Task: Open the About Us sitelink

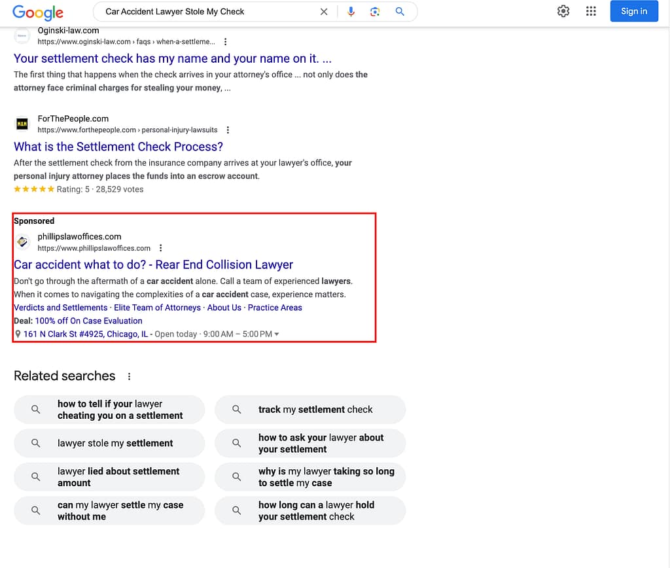Action: (x=224, y=308)
